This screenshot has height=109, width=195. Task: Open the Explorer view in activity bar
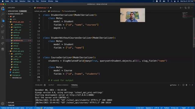coord(3,8)
